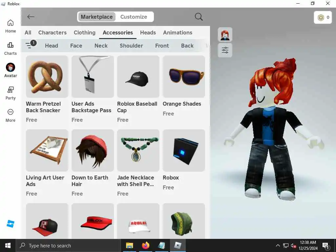Image resolution: width=336 pixels, height=252 pixels.
Task: Open the Windows Start menu
Action: [8, 245]
